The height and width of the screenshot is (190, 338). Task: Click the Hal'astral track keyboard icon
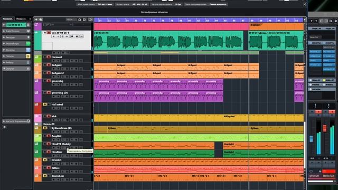[x=36, y=104]
